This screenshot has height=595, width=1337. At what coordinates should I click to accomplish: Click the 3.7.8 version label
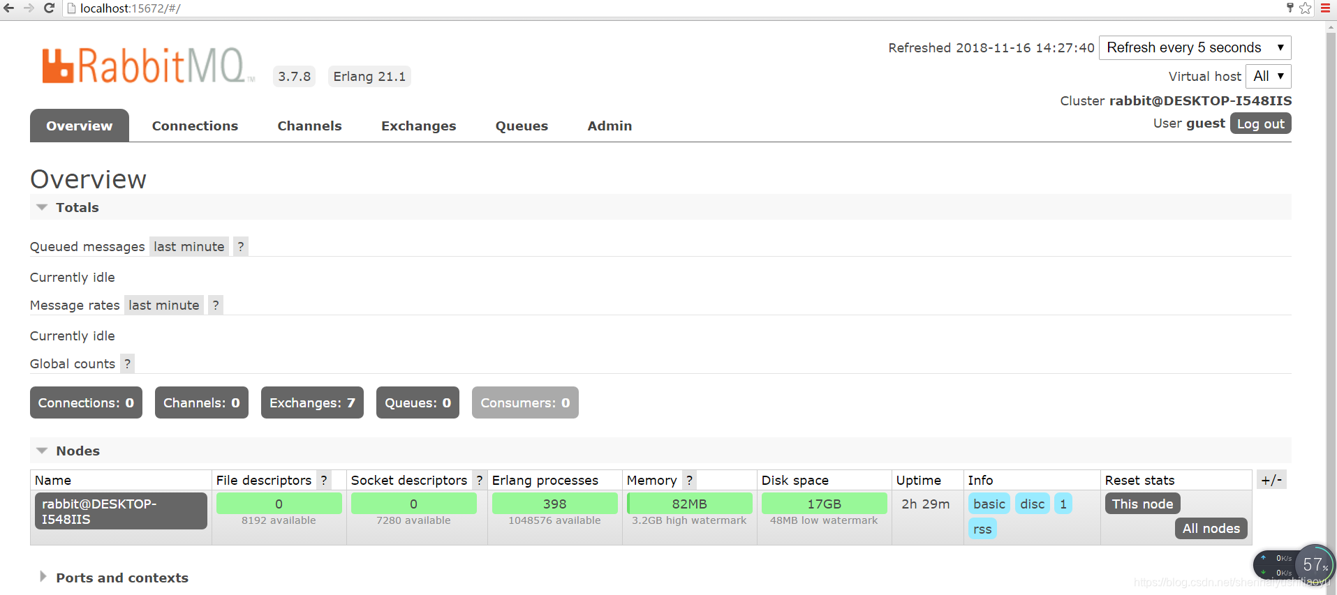[x=294, y=76]
